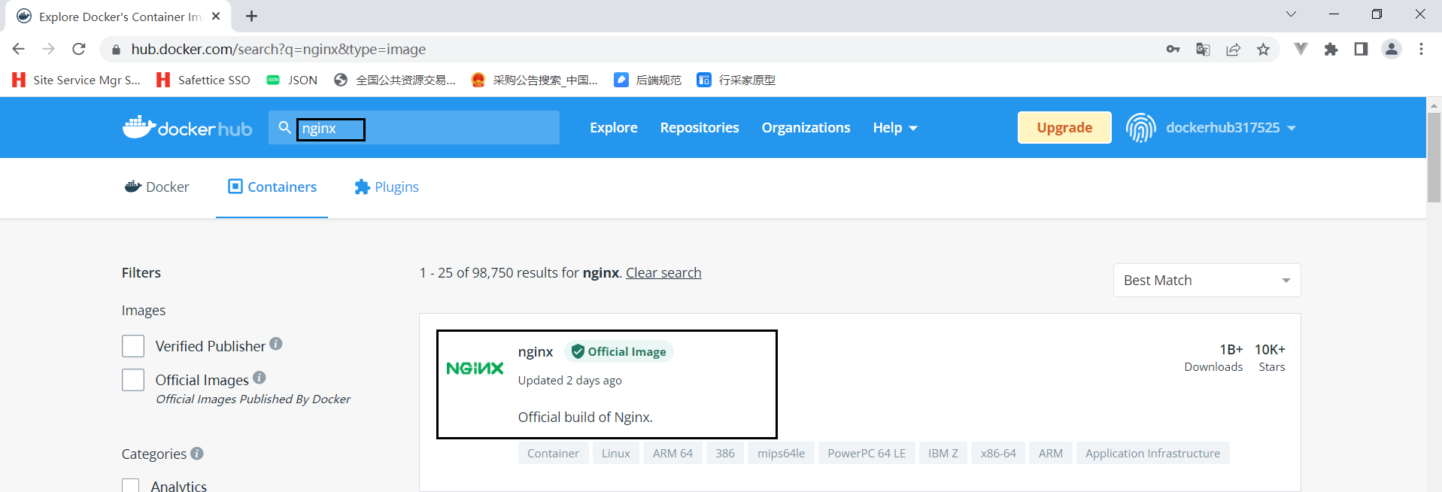Open the tab search chevron
The width and height of the screenshot is (1442, 492).
[x=1291, y=14]
